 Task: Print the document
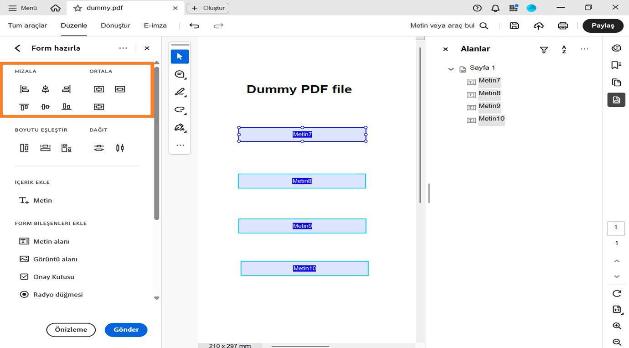point(563,26)
